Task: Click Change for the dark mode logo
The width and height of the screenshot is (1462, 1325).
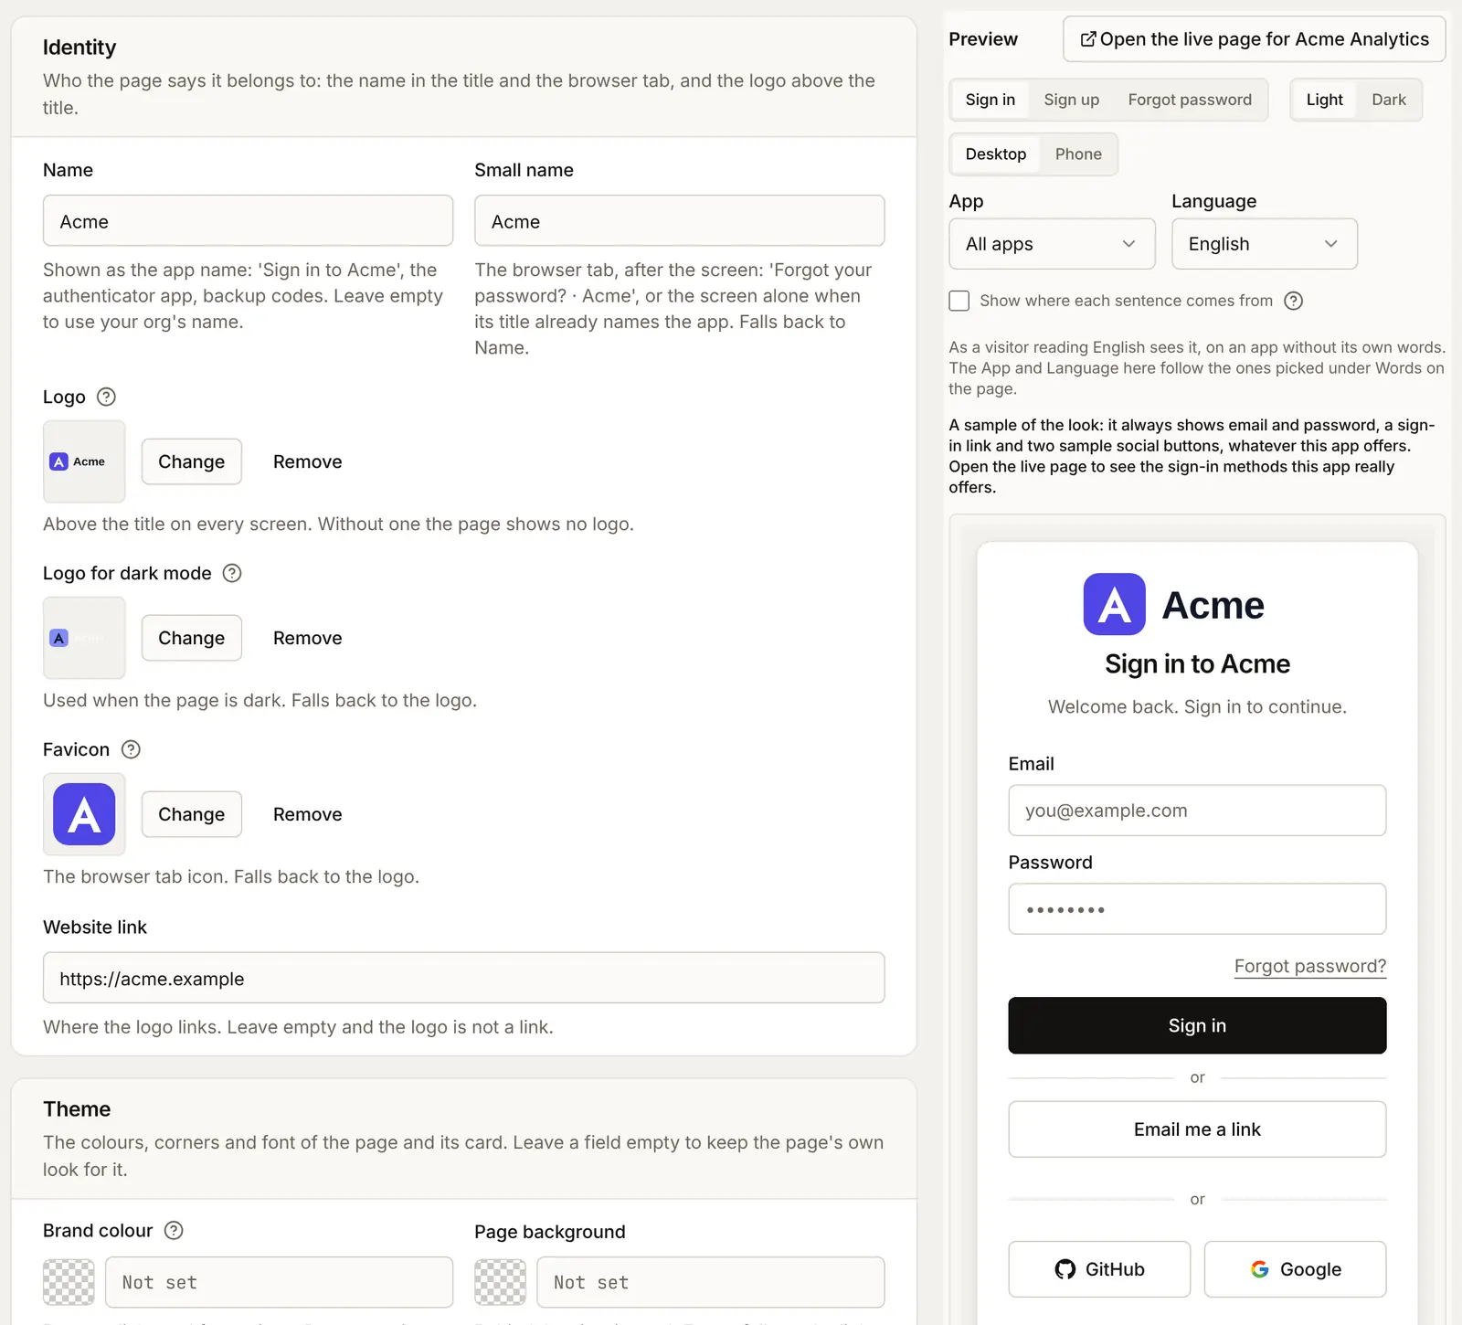Action: coord(191,638)
